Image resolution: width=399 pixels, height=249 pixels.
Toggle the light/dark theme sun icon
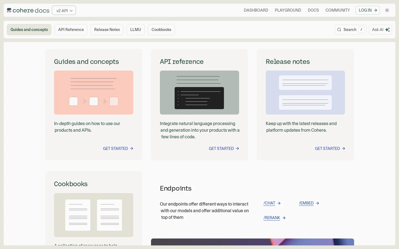coord(387,10)
